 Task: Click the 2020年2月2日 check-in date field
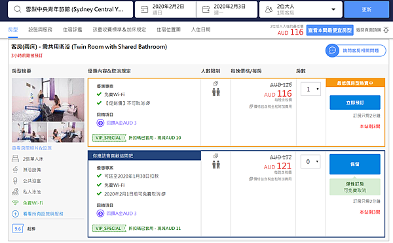[166, 10]
